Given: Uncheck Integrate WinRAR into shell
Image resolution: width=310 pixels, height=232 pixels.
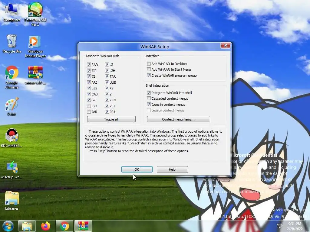Looking at the screenshot, I should [149, 92].
